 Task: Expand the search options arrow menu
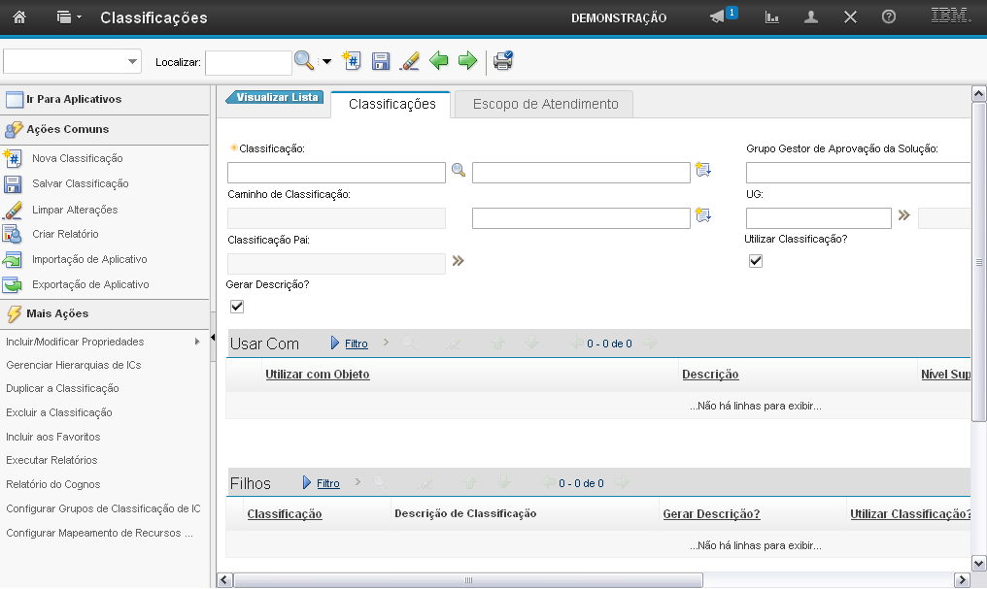coord(326,62)
